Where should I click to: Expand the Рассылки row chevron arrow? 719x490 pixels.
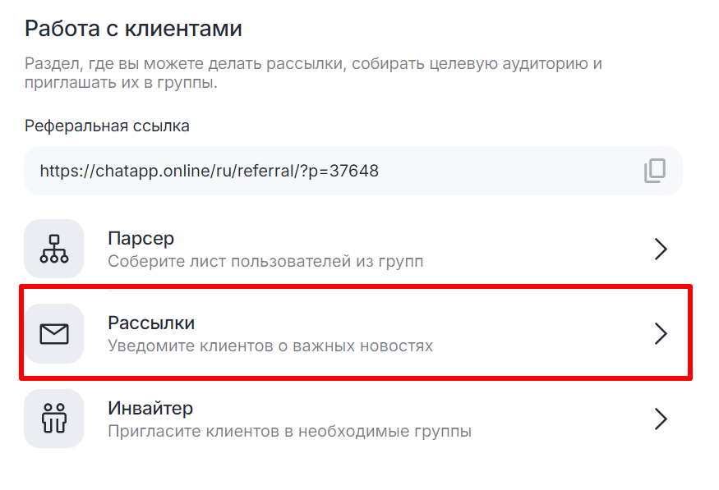coord(660,333)
